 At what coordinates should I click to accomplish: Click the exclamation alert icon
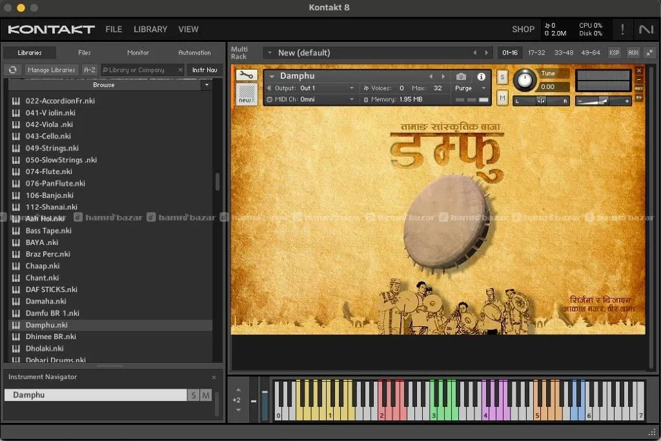tap(622, 30)
